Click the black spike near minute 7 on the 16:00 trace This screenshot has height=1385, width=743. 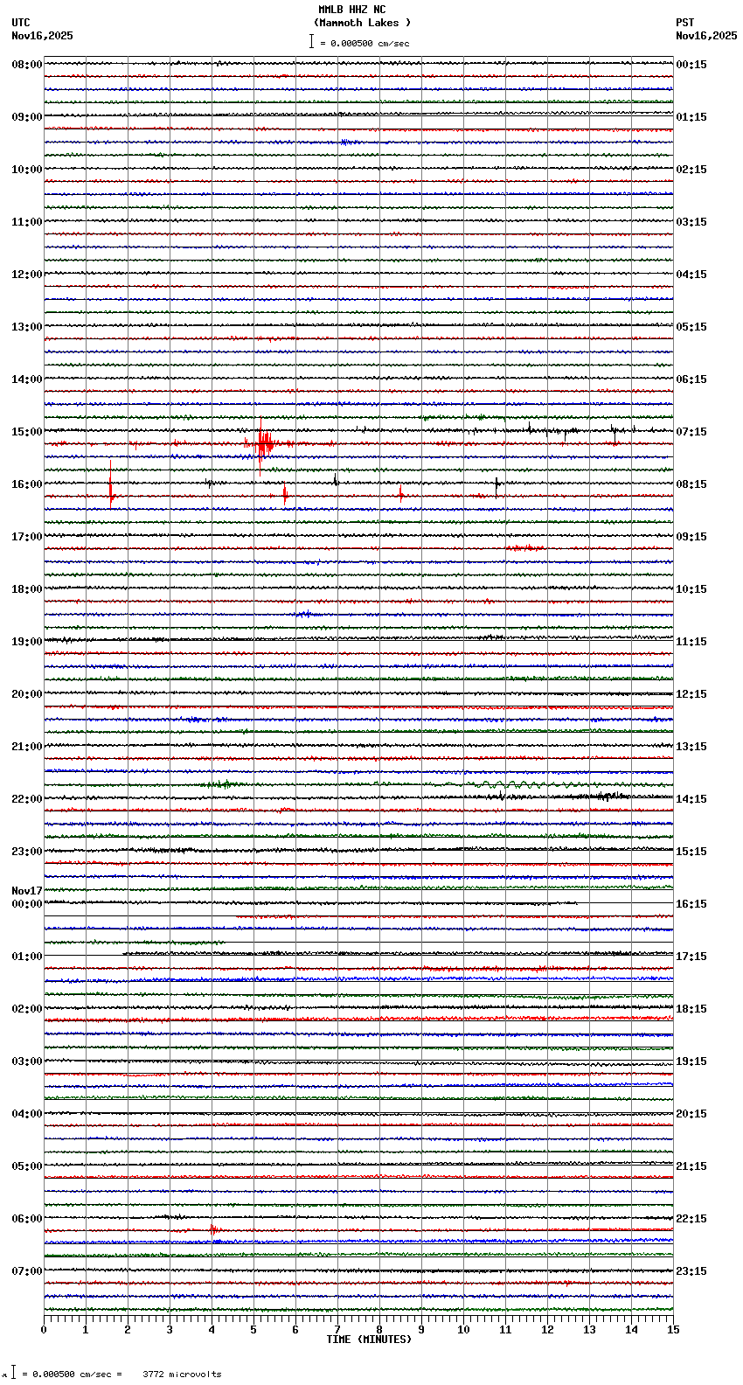[x=336, y=480]
